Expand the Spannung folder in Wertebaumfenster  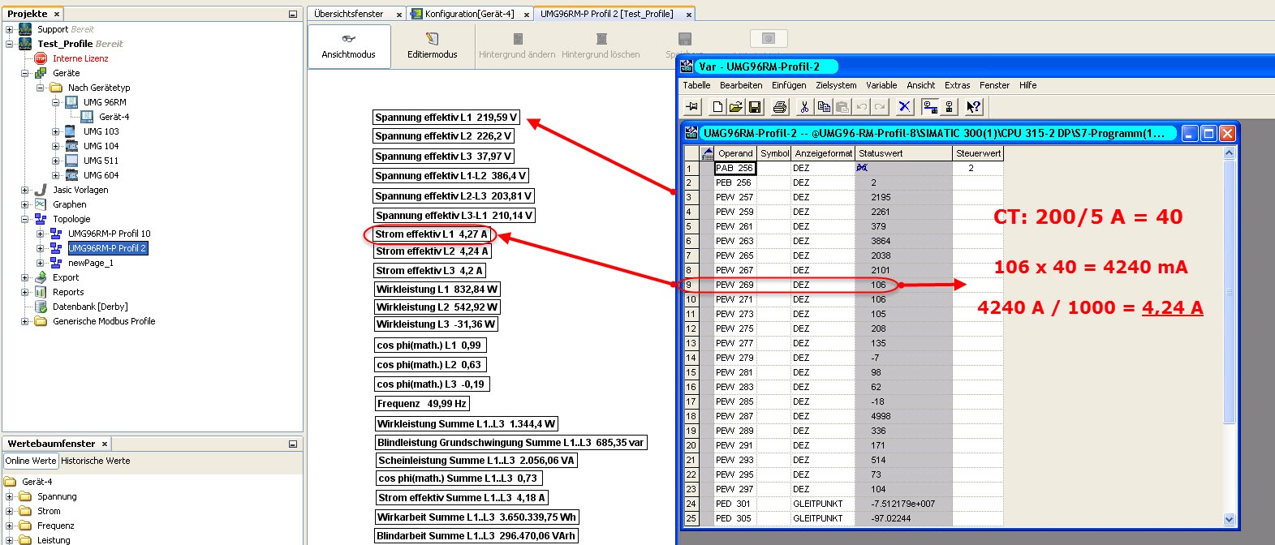point(10,496)
